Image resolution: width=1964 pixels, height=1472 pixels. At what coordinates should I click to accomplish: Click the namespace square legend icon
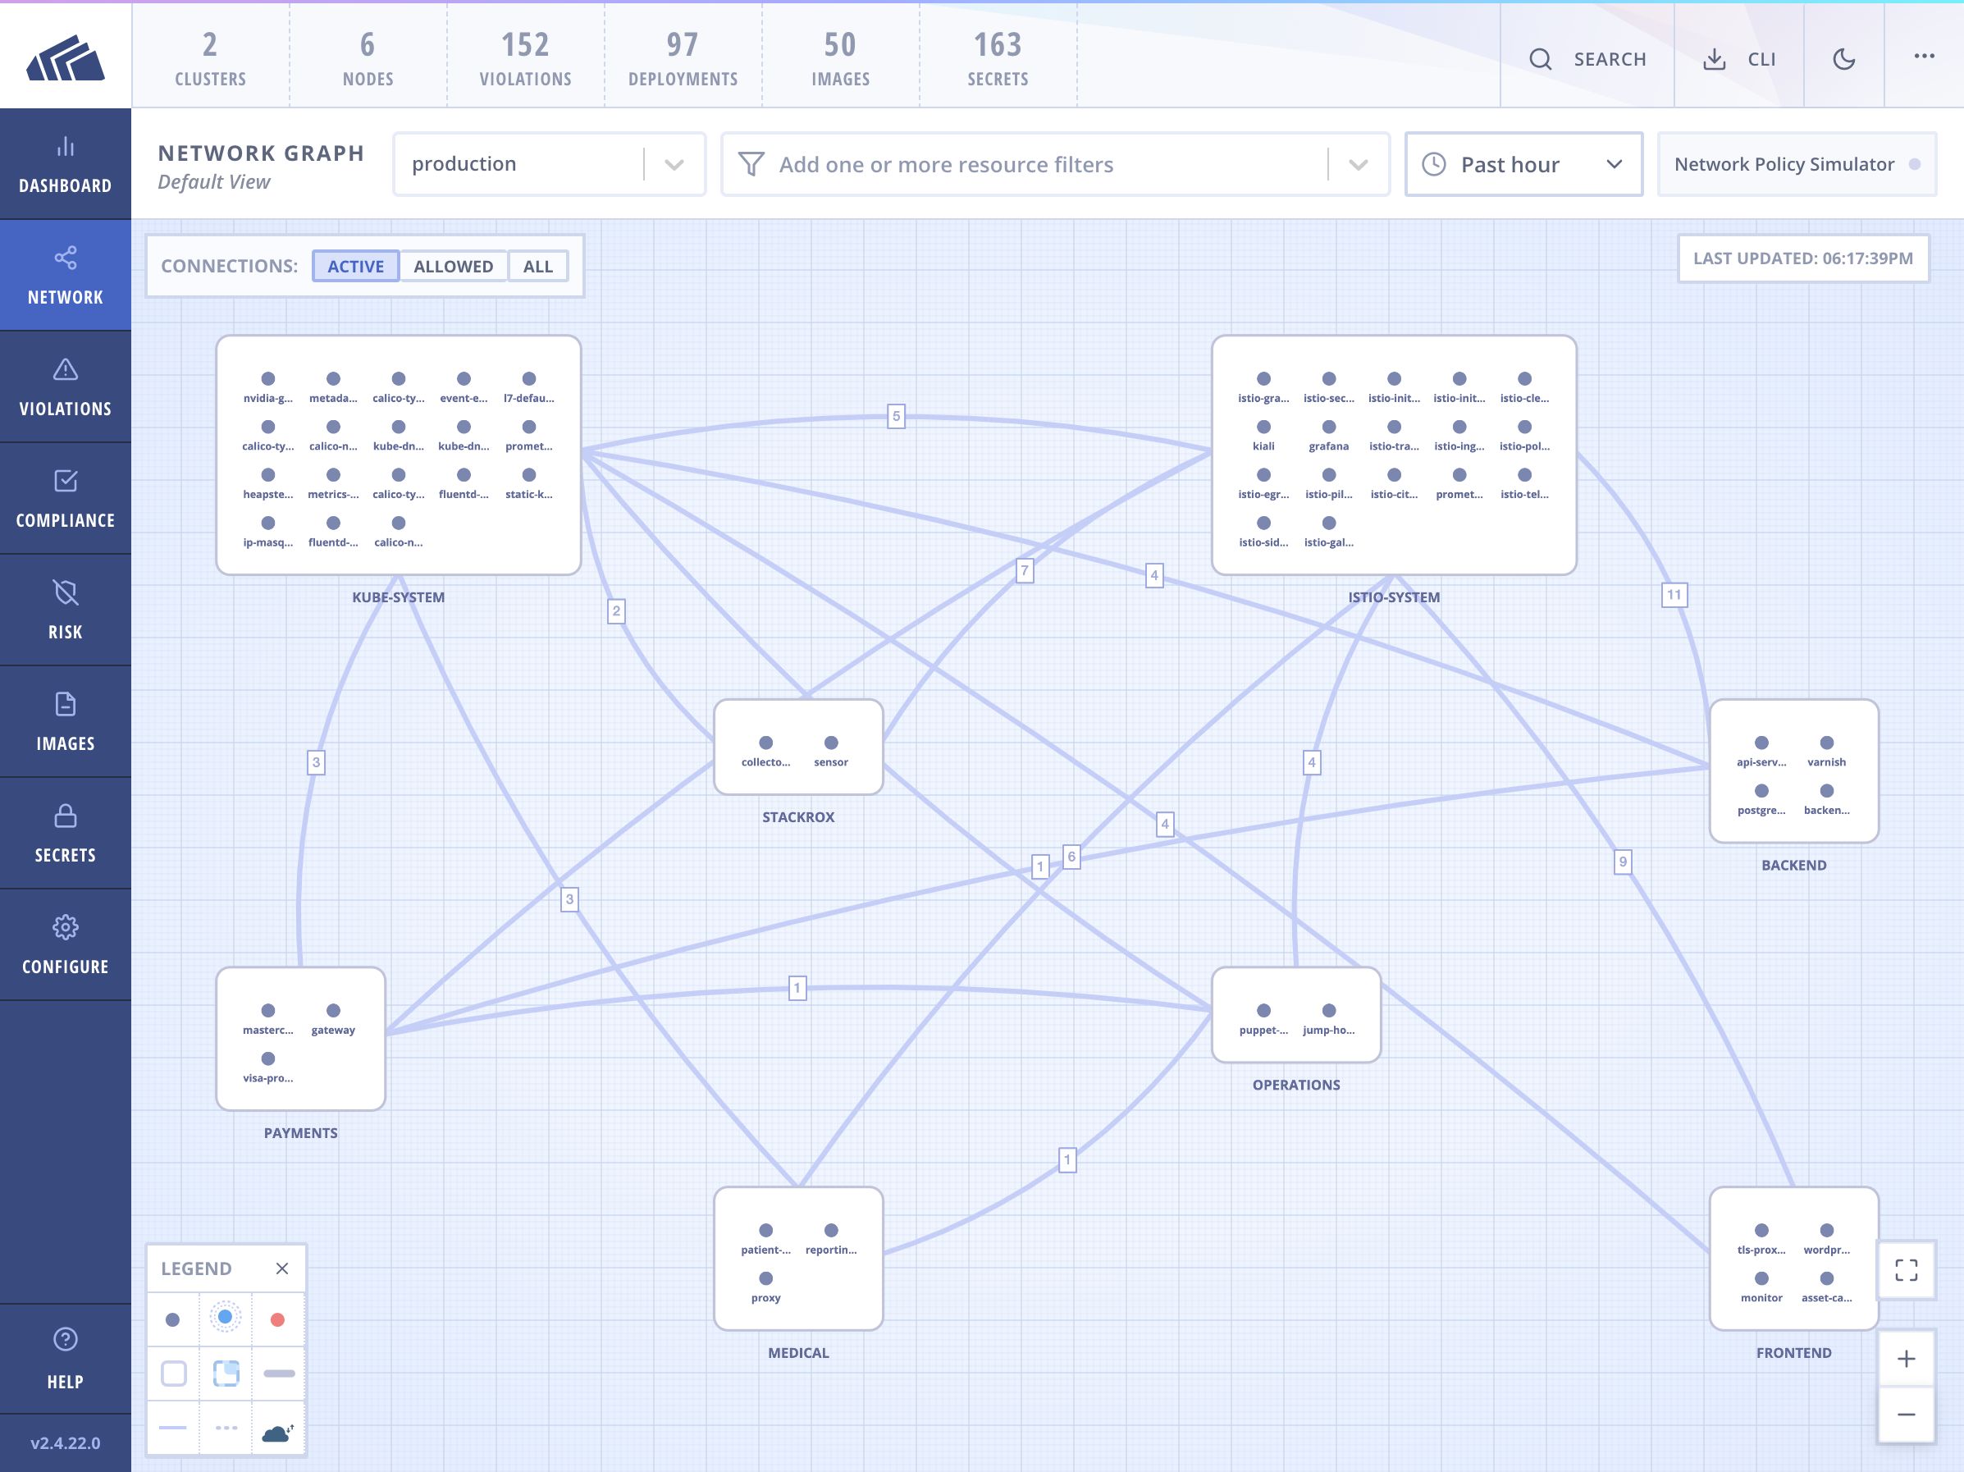[174, 1374]
